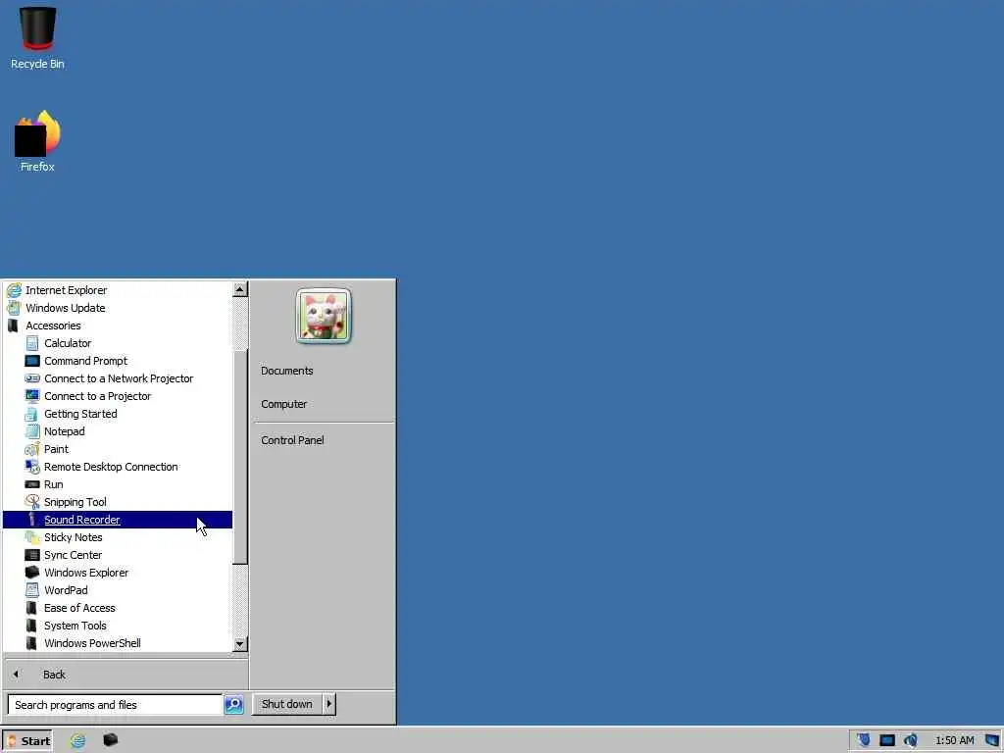Open the Shut down options arrow
The height and width of the screenshot is (753, 1004).
pyautogui.click(x=329, y=704)
